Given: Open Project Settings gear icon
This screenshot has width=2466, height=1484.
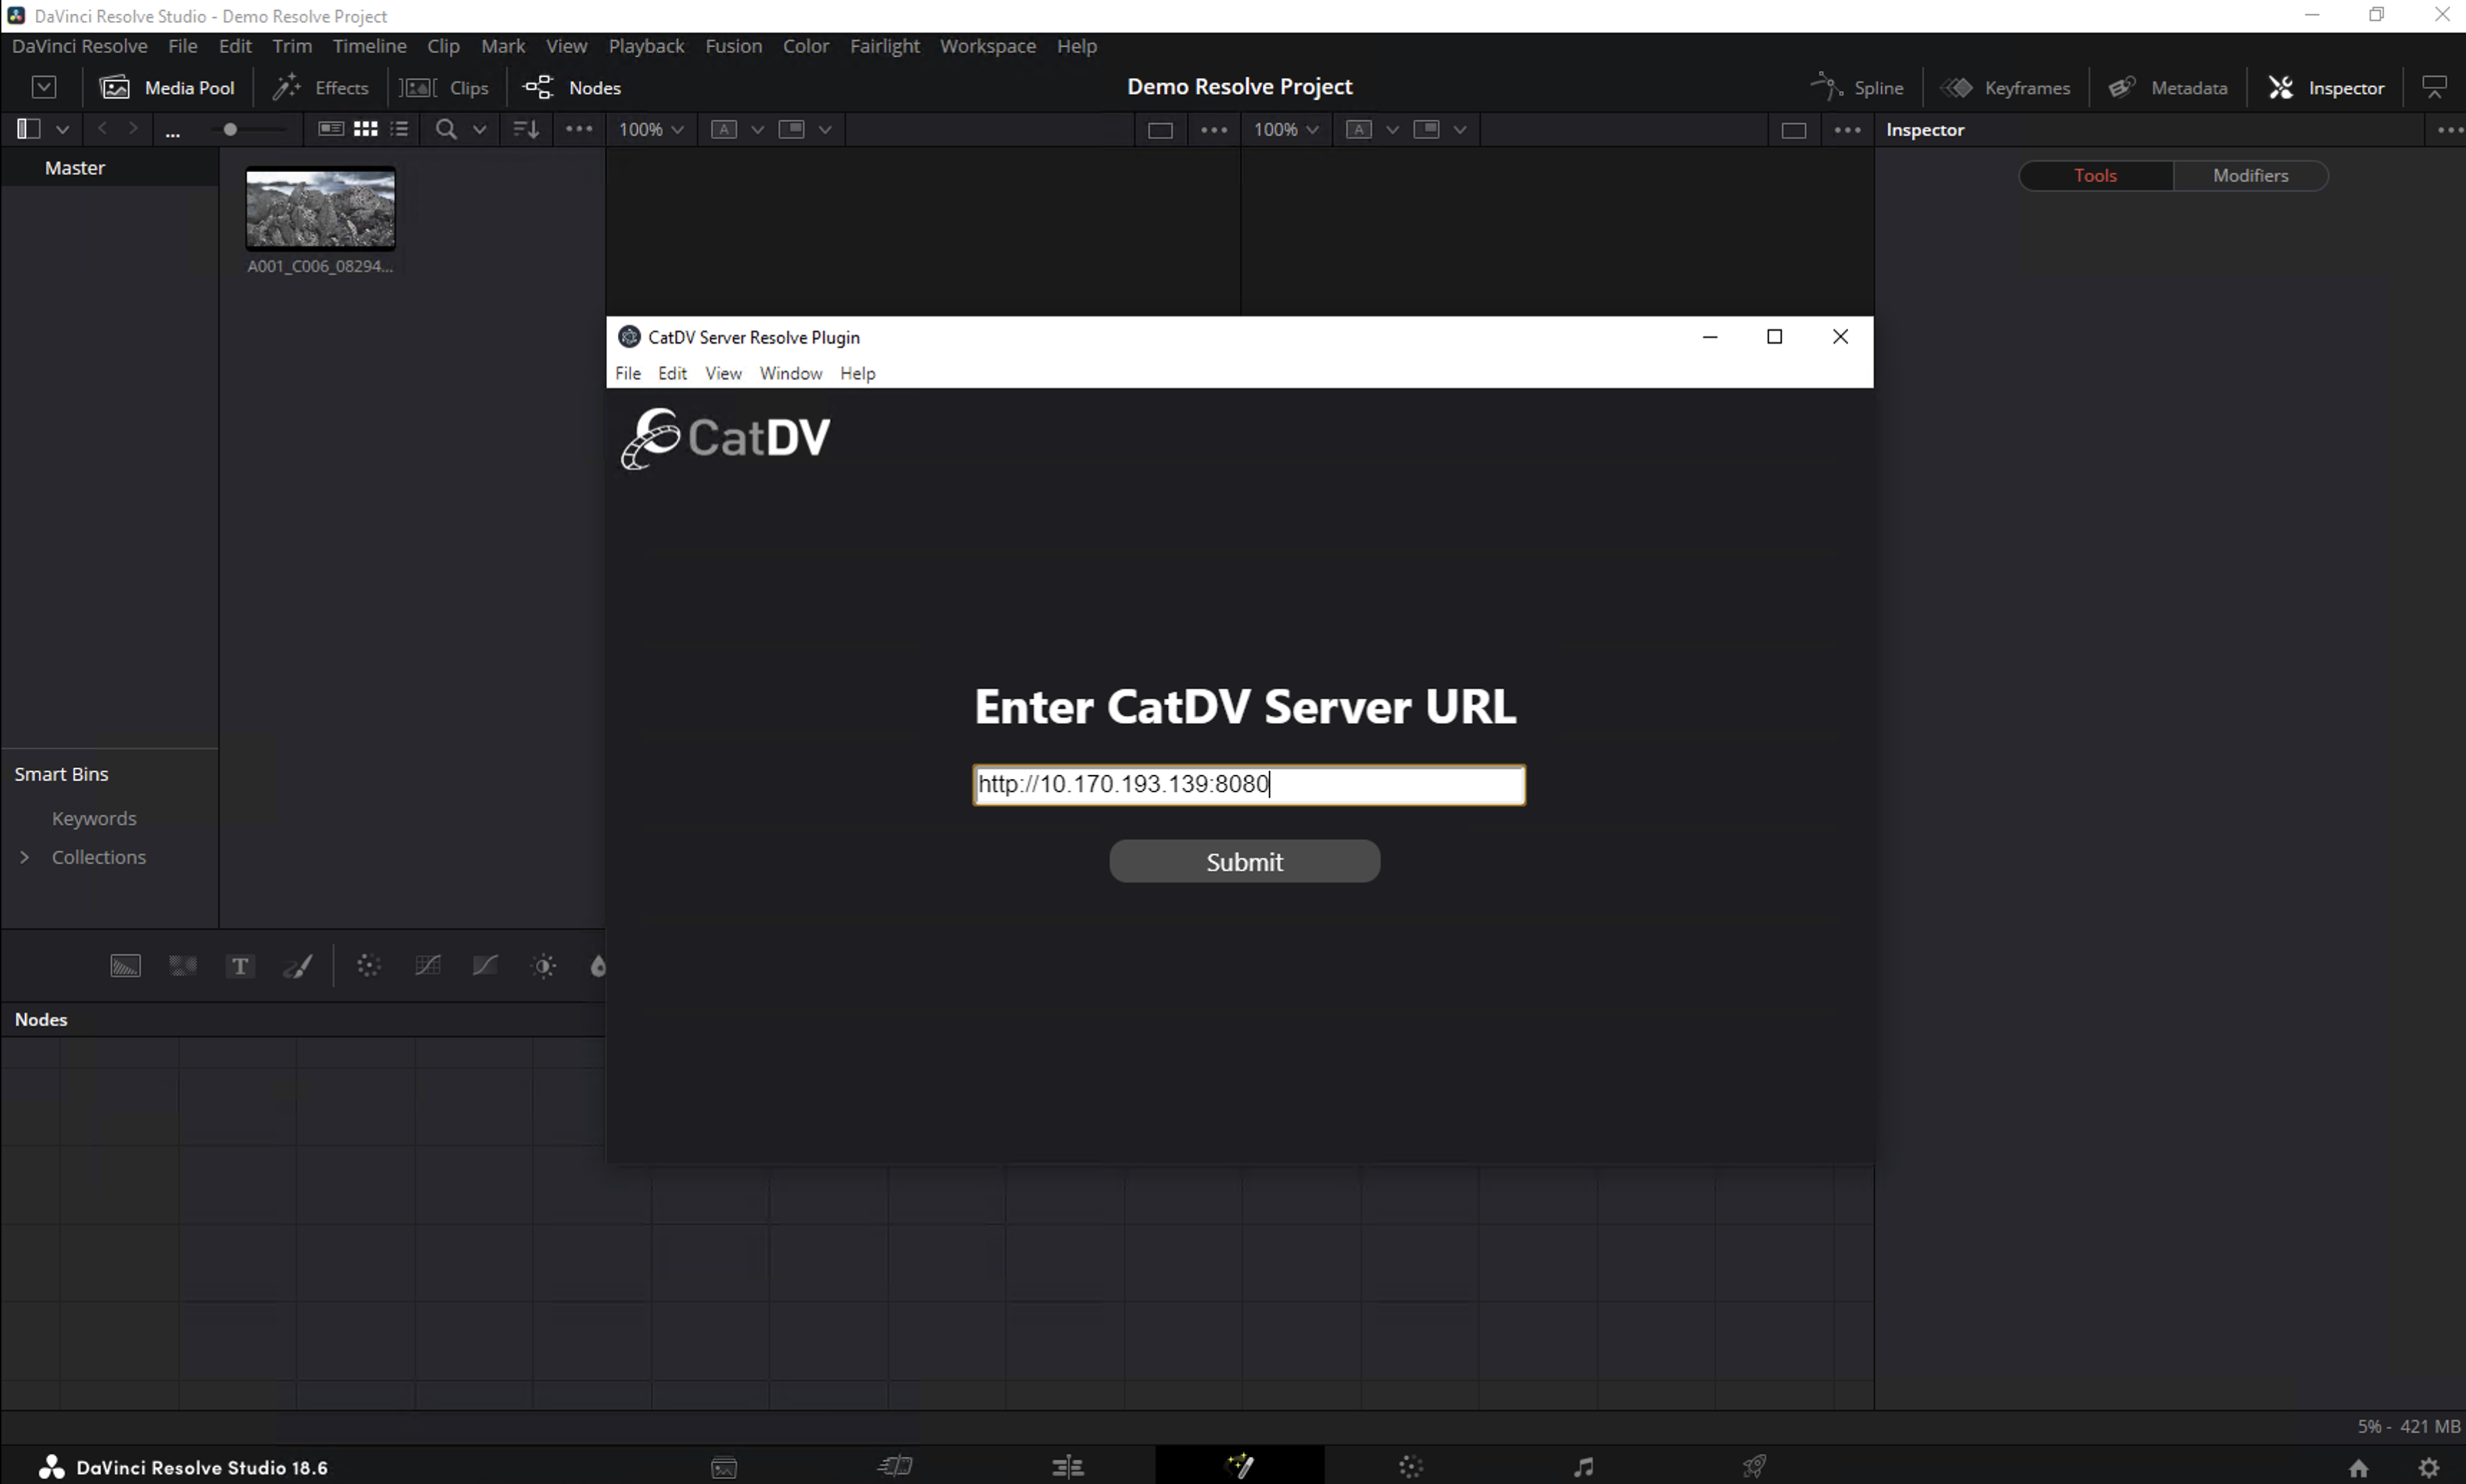Looking at the screenshot, I should click(2429, 1468).
